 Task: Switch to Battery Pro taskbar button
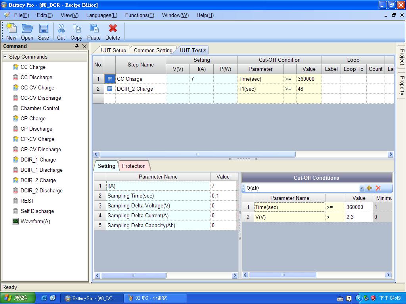(x=91, y=298)
